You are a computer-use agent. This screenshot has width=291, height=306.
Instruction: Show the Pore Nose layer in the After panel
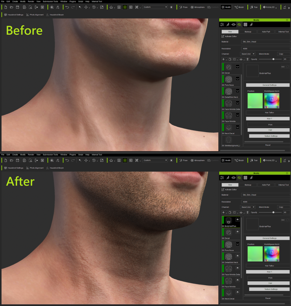[x=237, y=244]
